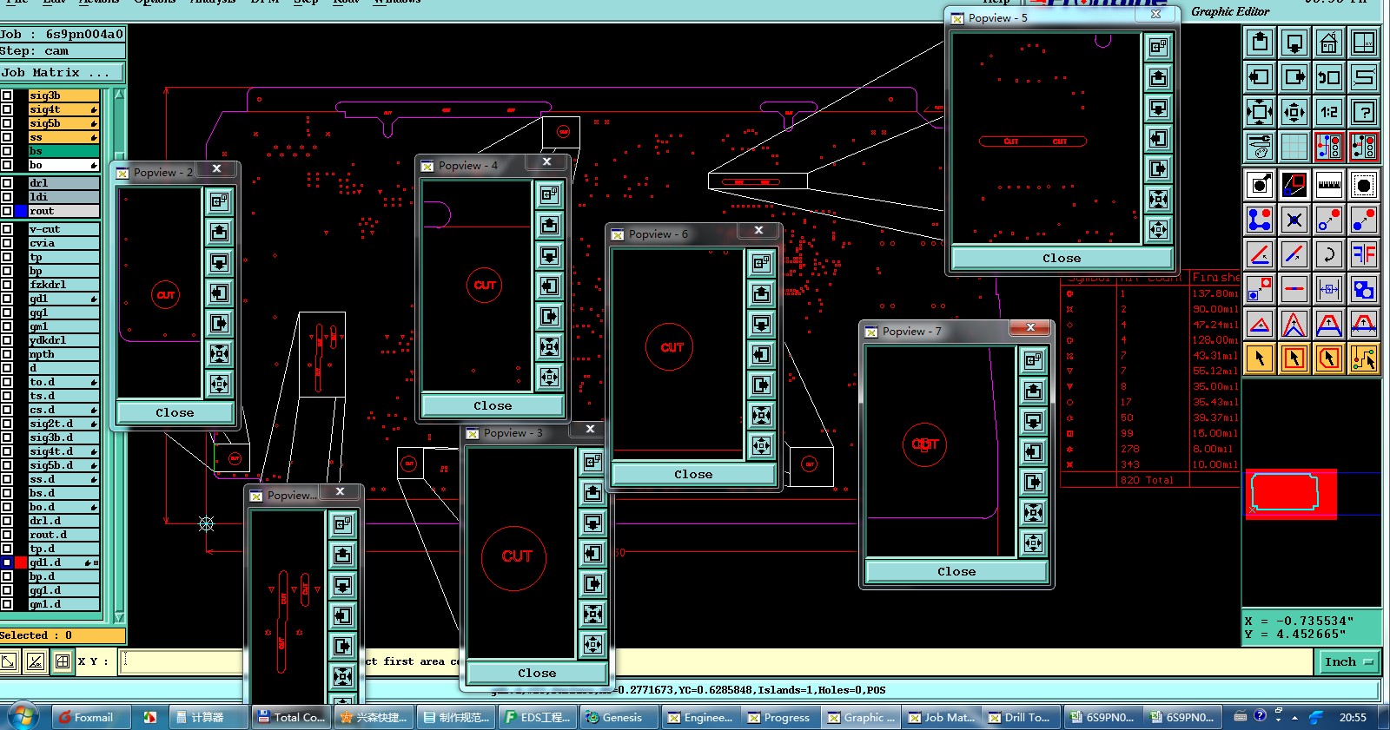Open the Inch units dropdown
Viewport: 1390px width, 730px height.
point(1349,661)
